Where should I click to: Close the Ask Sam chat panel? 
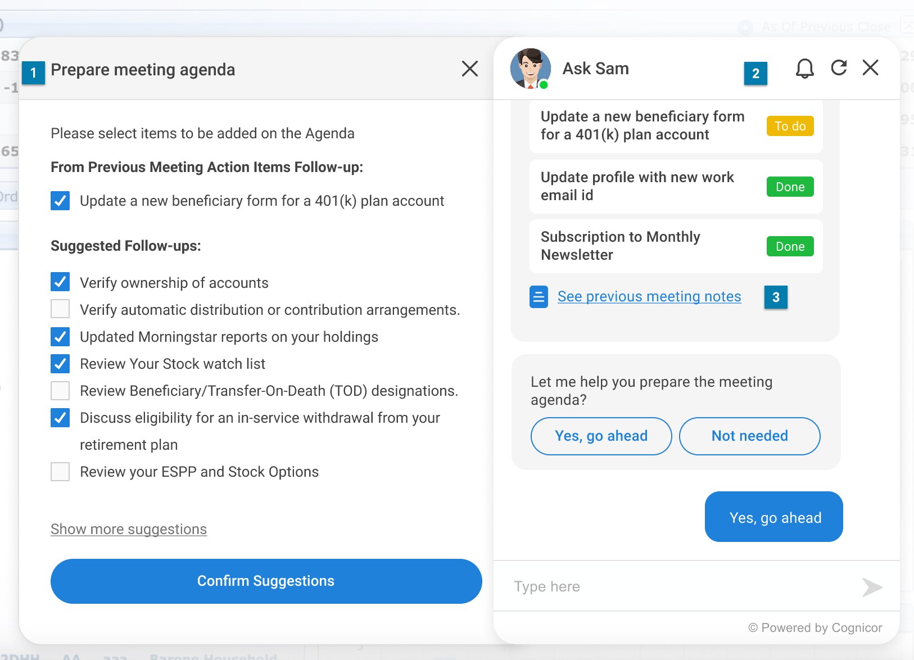870,68
